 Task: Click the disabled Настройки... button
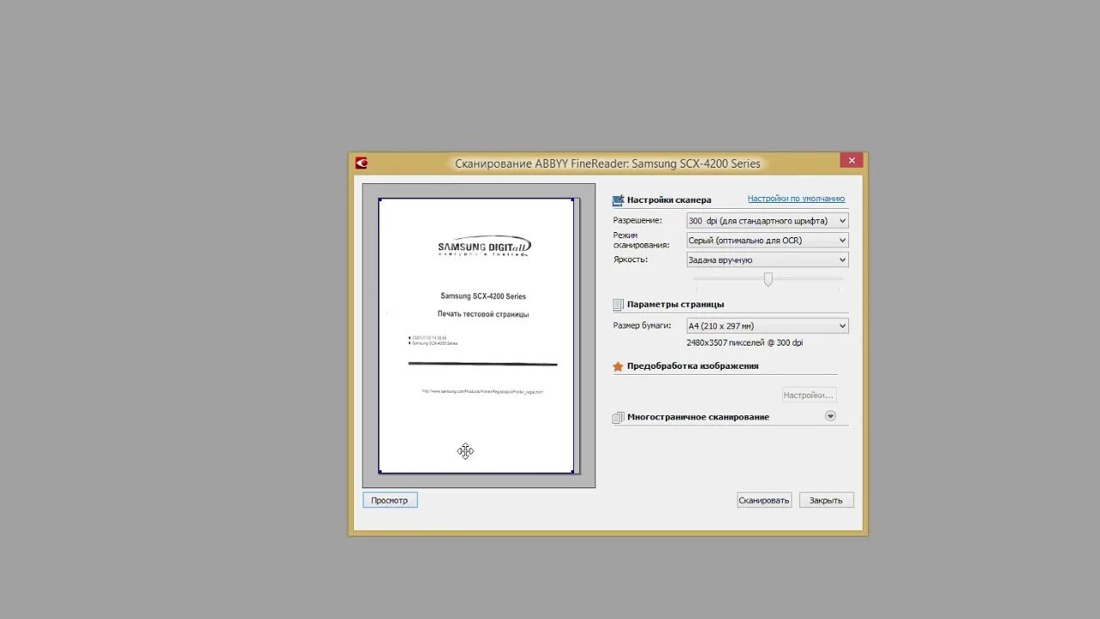pos(809,395)
